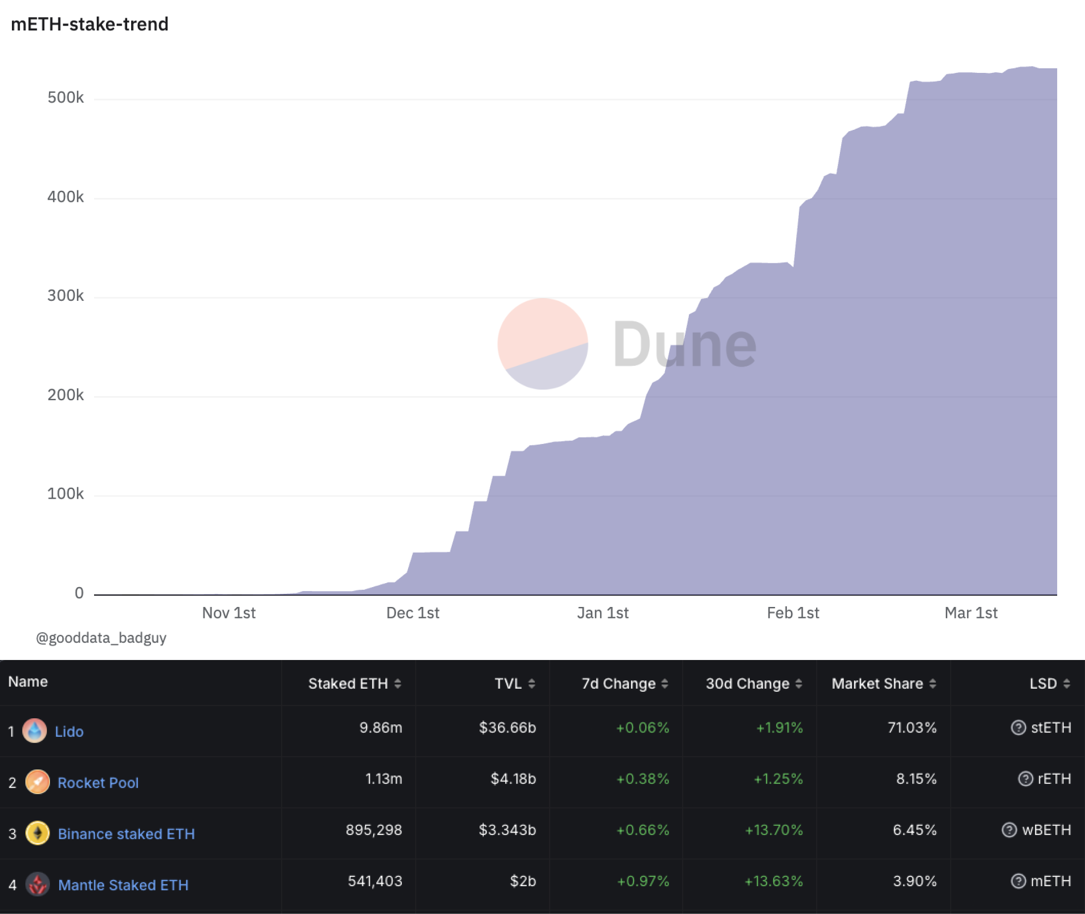Screen dimensions: 1085x914
Task: Click the help icon beside stETH
Action: (1018, 728)
